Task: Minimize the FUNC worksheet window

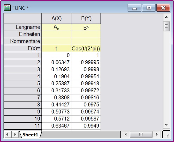Action: click(x=134, y=8)
